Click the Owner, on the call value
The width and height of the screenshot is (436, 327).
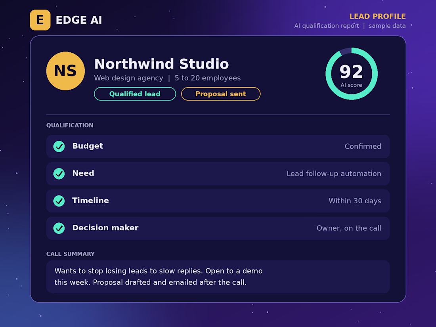click(x=349, y=228)
